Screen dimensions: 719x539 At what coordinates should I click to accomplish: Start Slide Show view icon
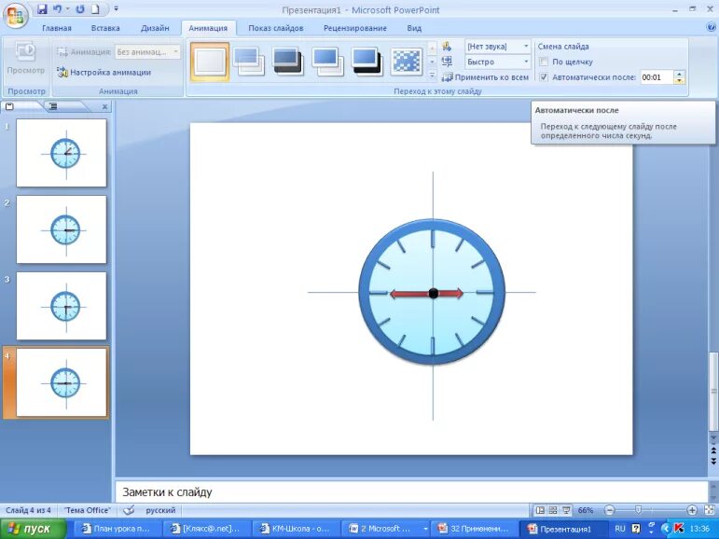pyautogui.click(x=566, y=510)
